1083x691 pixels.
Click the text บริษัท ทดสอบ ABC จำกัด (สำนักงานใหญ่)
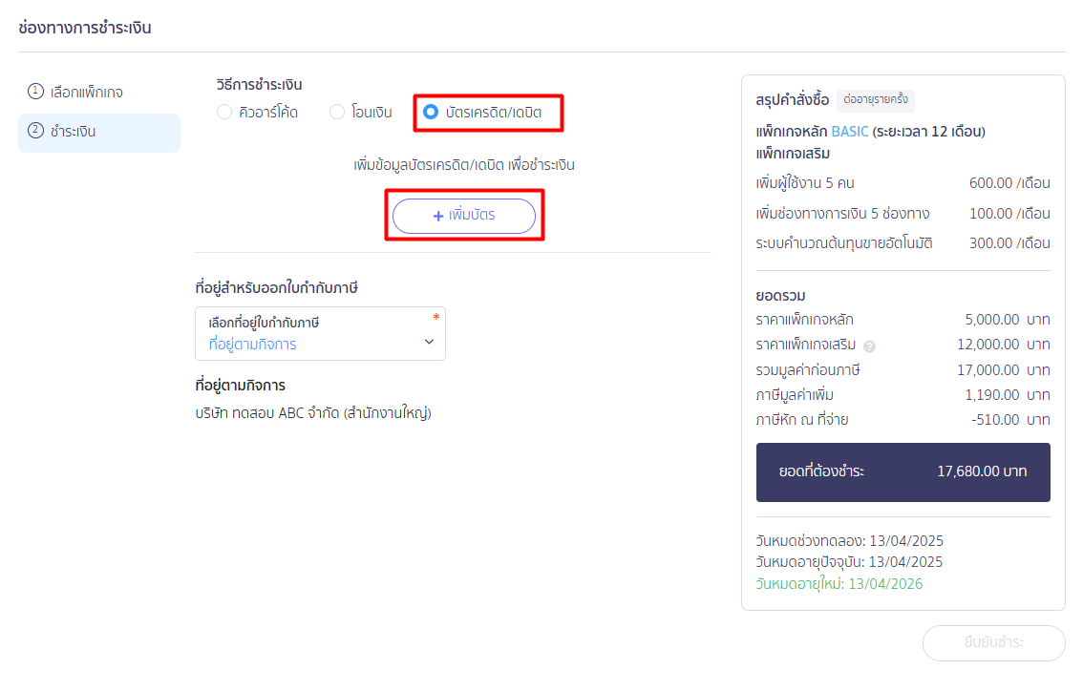point(313,413)
